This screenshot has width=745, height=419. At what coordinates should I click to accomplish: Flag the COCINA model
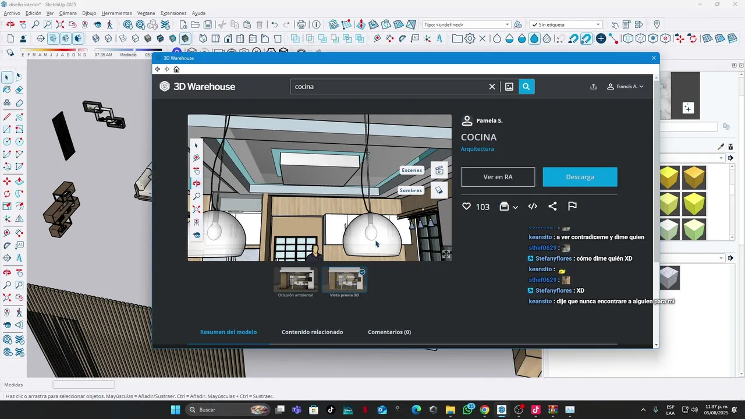tap(572, 207)
